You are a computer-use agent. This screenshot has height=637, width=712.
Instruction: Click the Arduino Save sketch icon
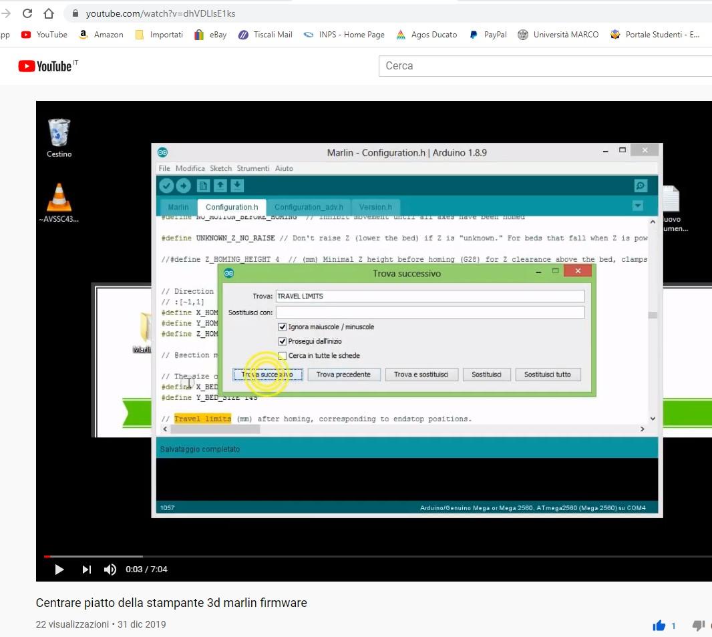(237, 186)
